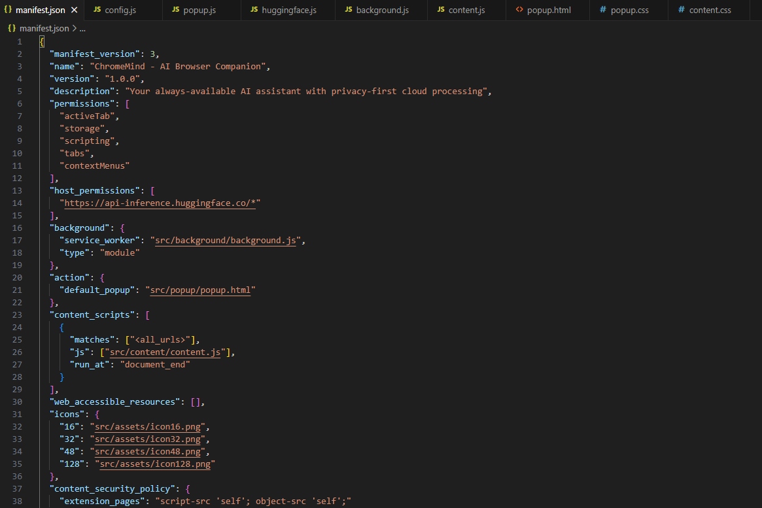Click the "ChromeMind - AI Browser Companion" string
The height and width of the screenshot is (508, 762).
(177, 67)
